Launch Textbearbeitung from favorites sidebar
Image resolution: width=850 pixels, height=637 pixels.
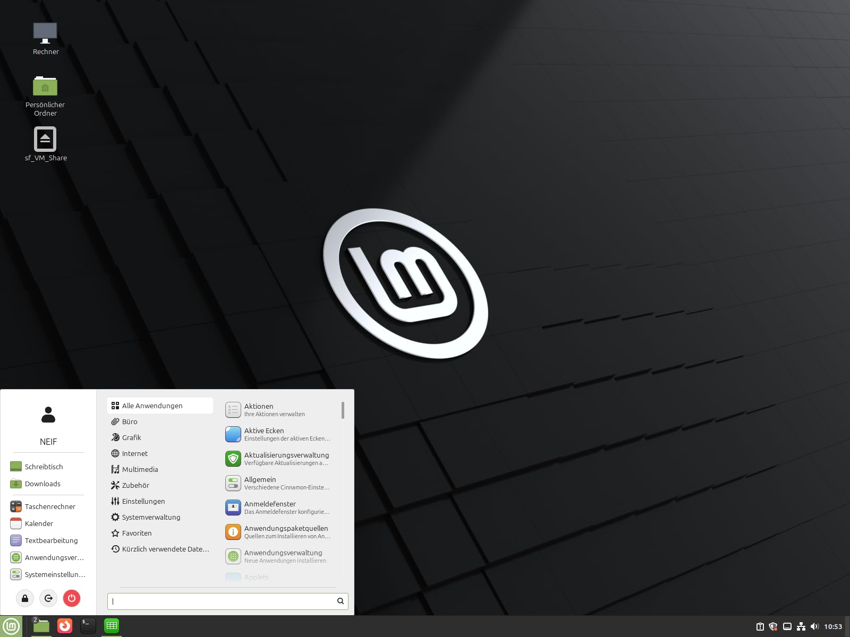click(48, 540)
